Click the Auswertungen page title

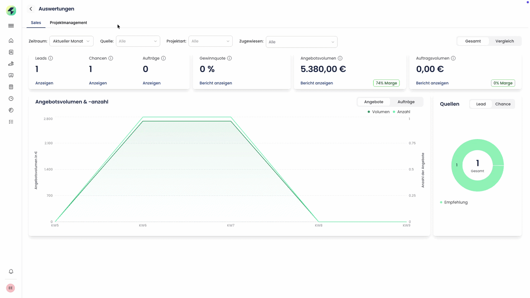[x=56, y=9]
